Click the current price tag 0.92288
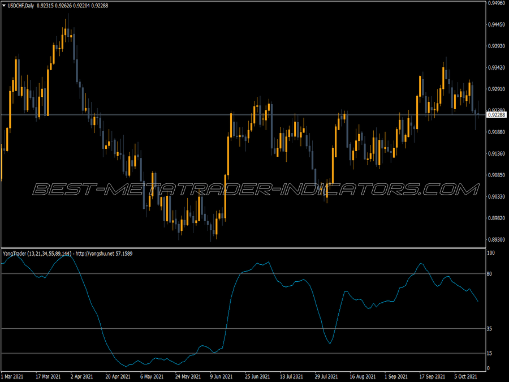This screenshot has width=509, height=382. pos(497,115)
